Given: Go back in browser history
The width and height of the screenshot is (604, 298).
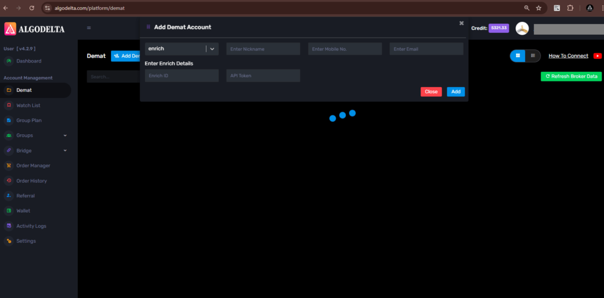Looking at the screenshot, I should pyautogui.click(x=6, y=8).
